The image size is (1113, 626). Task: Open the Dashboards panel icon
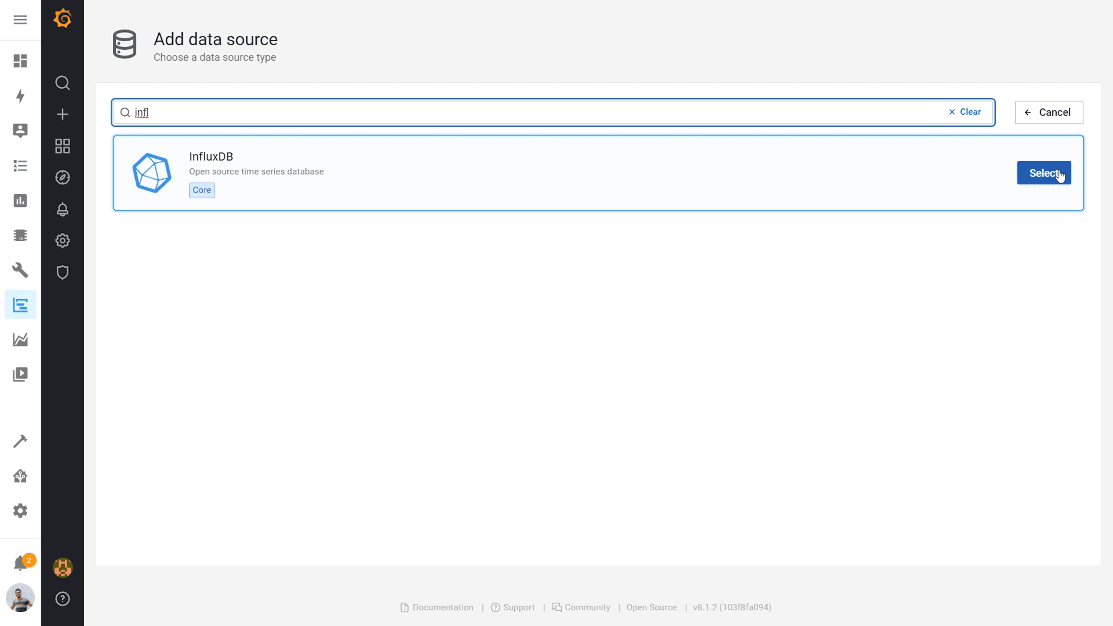tap(62, 146)
